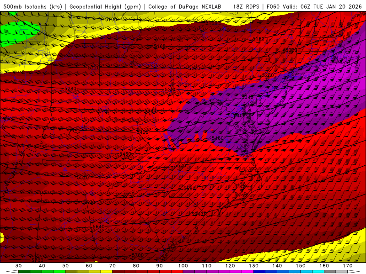This screenshot has width=366, height=274.
Task: Select the bright green 45-50 kt color bar segment
Action: (59, 271)
